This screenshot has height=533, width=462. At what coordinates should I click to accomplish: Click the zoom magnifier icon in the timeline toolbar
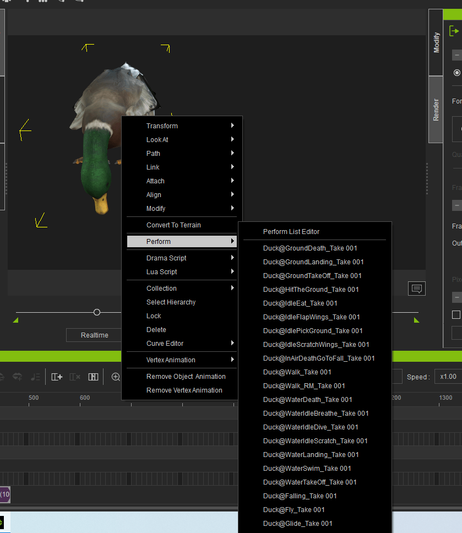[x=117, y=377]
